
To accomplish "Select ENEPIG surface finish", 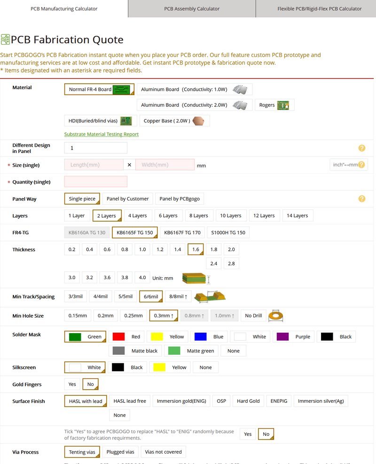I will [279, 401].
